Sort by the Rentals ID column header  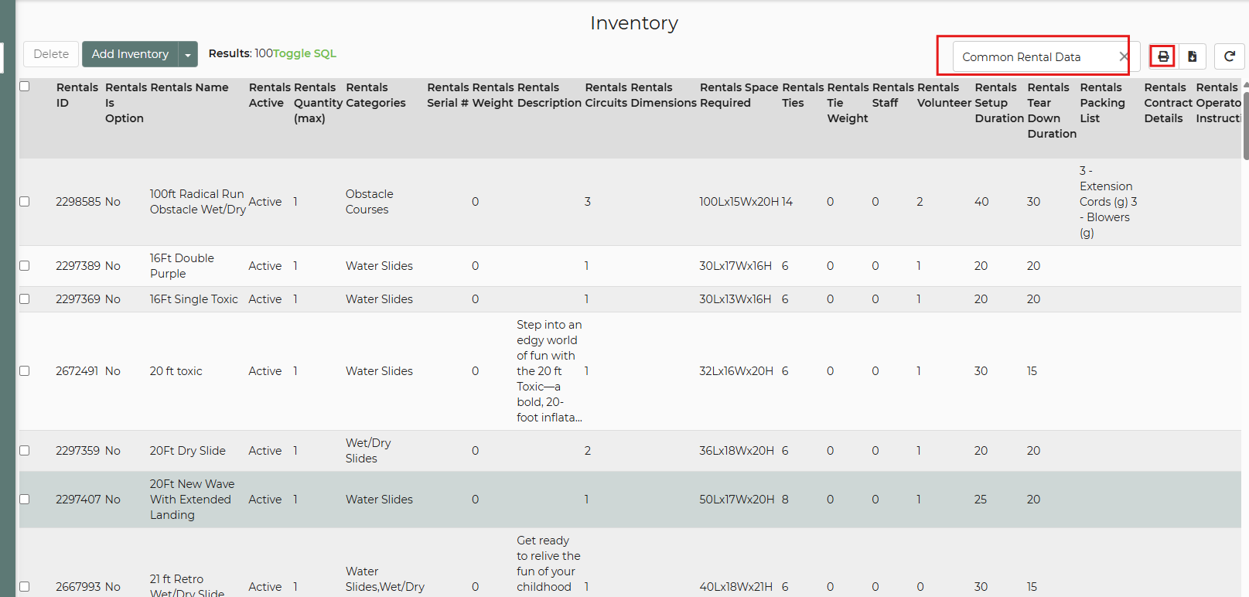pos(77,95)
